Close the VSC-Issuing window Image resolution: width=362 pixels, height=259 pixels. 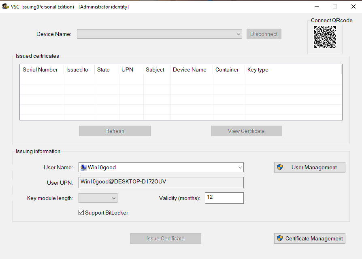pos(353,6)
